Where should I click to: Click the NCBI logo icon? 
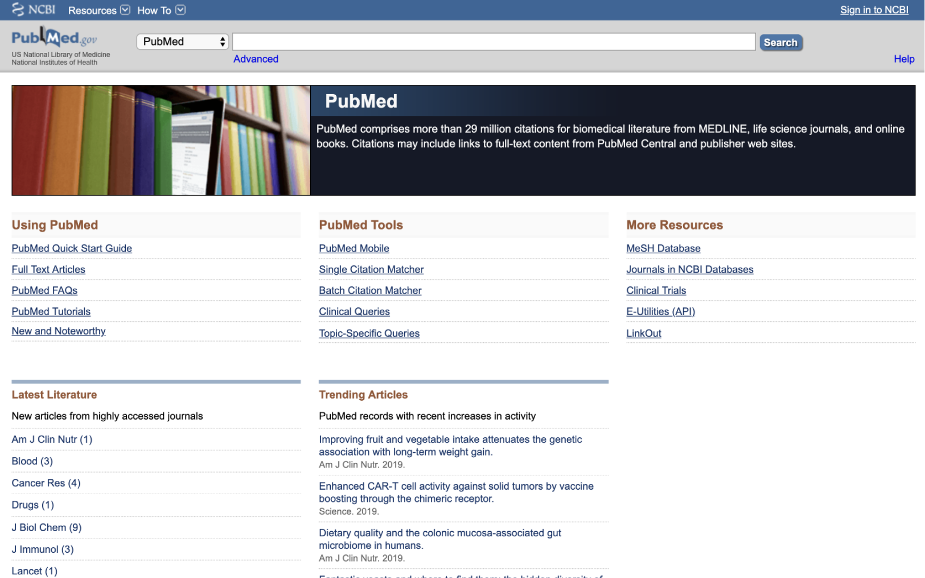(18, 10)
